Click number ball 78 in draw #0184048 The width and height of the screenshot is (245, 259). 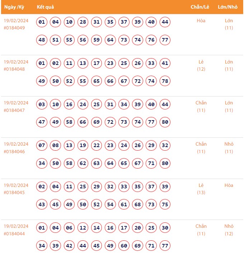click(x=165, y=81)
